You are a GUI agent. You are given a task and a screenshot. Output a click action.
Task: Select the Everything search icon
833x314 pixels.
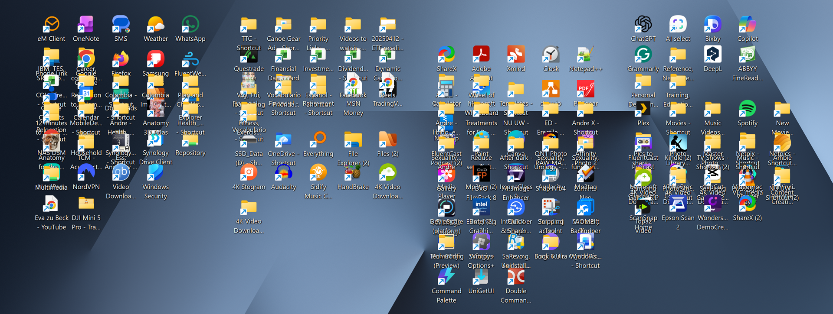(x=318, y=140)
